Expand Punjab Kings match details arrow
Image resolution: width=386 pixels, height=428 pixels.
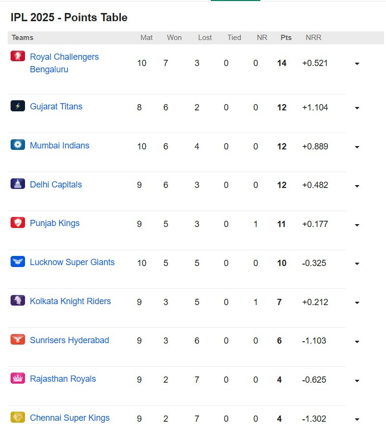click(x=357, y=225)
